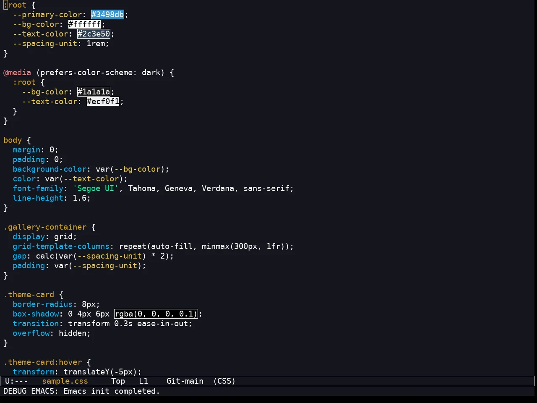This screenshot has width=537, height=403.
Task: Click the box-shadow property name
Action: coord(36,314)
